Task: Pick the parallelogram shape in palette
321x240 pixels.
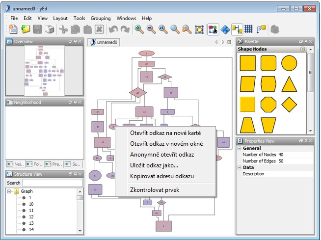Action: 248,84
